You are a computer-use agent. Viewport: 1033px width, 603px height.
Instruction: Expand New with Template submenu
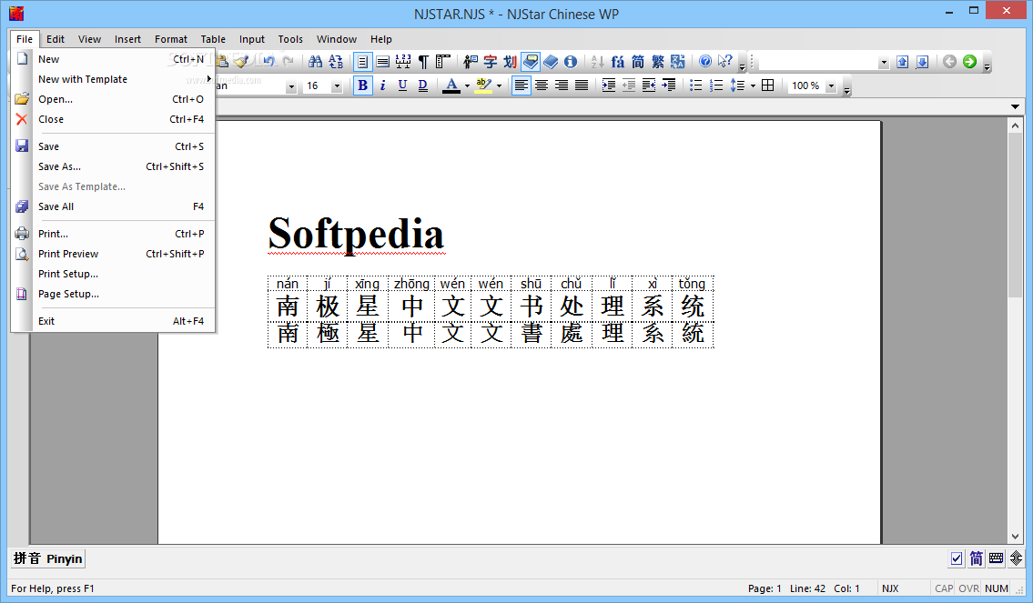pos(114,79)
